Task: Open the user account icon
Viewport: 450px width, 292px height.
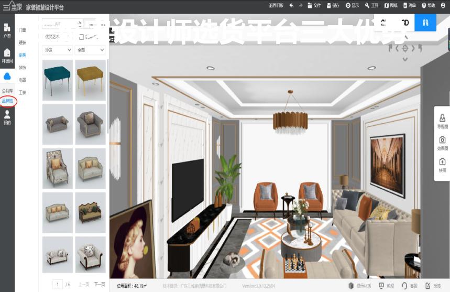Action: click(443, 5)
